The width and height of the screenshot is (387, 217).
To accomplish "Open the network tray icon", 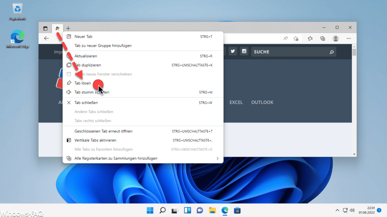I will [x=345, y=210].
